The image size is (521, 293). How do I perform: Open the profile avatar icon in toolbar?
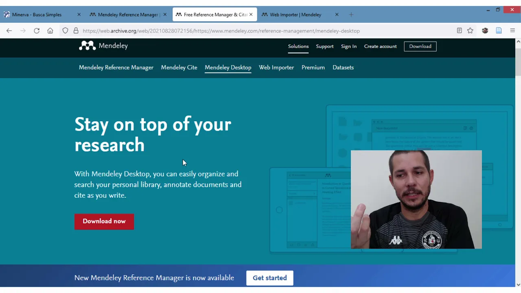click(x=485, y=31)
